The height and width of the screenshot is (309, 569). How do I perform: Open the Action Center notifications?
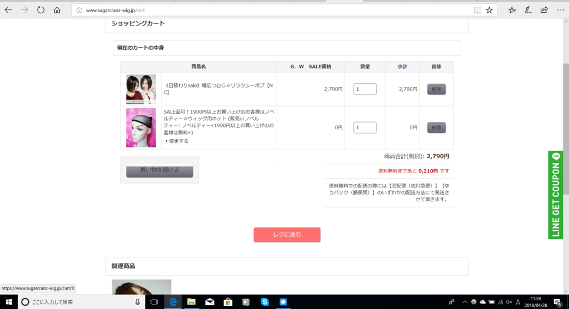(x=558, y=302)
